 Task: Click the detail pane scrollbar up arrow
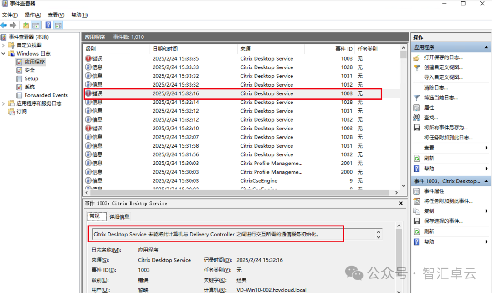[399, 226]
